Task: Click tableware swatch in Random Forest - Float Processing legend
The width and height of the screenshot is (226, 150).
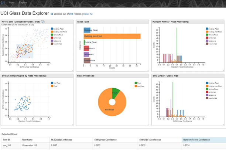Action: click(x=207, y=41)
